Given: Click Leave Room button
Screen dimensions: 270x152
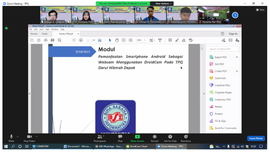Looking at the screenshot, I should point(256,138).
